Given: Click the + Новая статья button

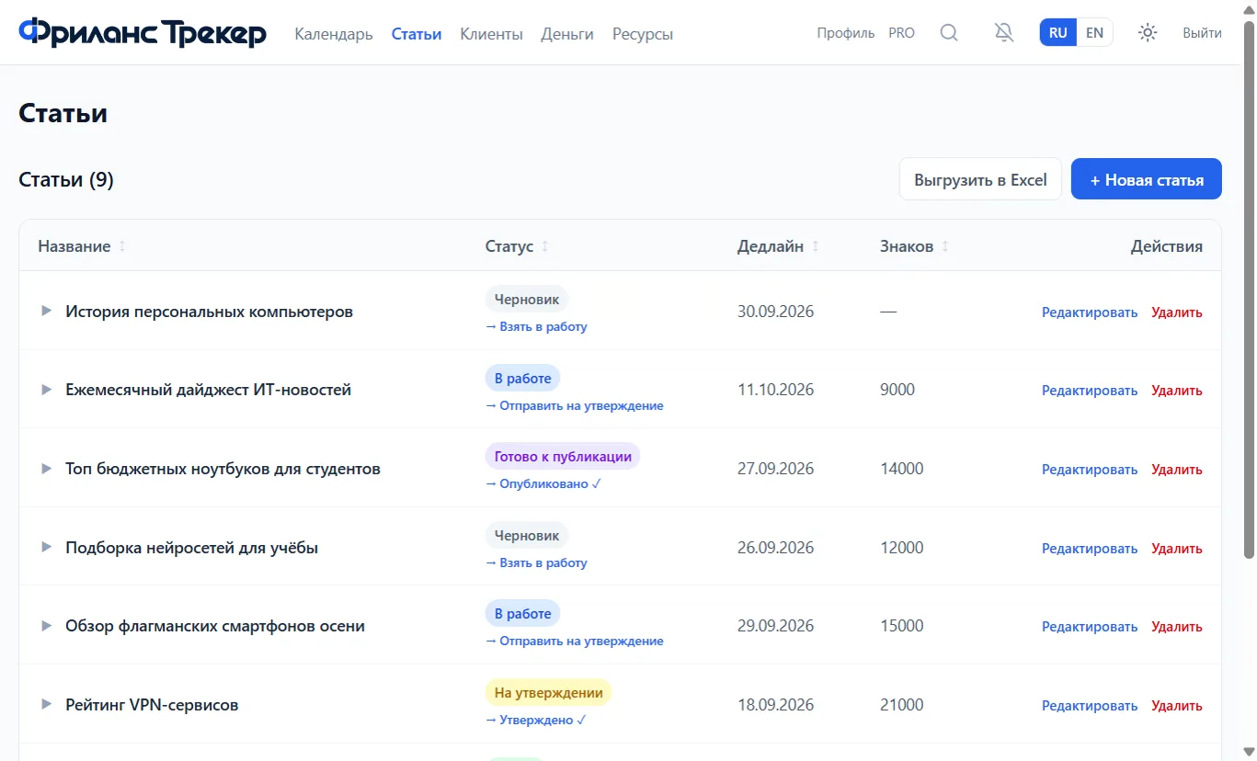Looking at the screenshot, I should point(1147,179).
